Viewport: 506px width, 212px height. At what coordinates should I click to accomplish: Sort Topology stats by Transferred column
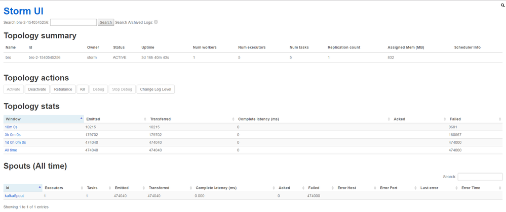[191, 119]
